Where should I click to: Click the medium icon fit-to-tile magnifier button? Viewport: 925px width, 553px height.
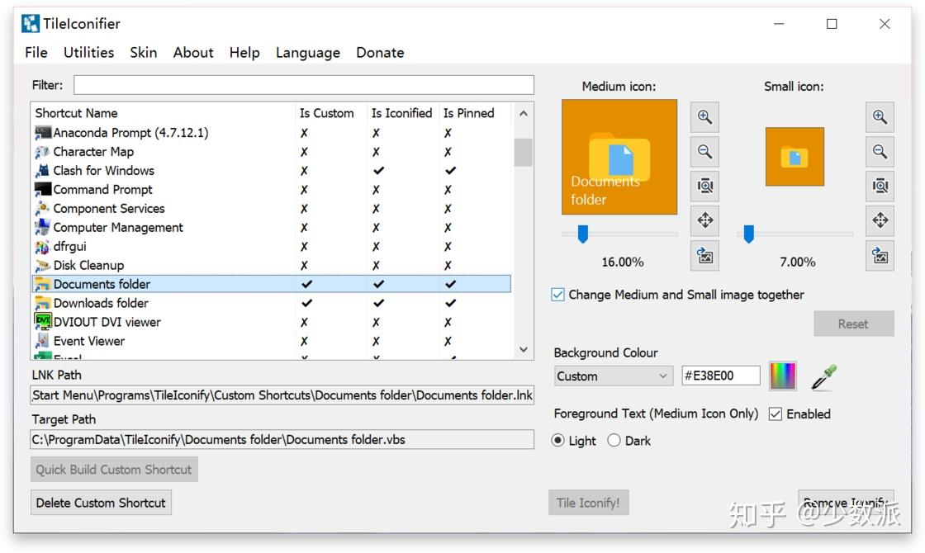704,186
